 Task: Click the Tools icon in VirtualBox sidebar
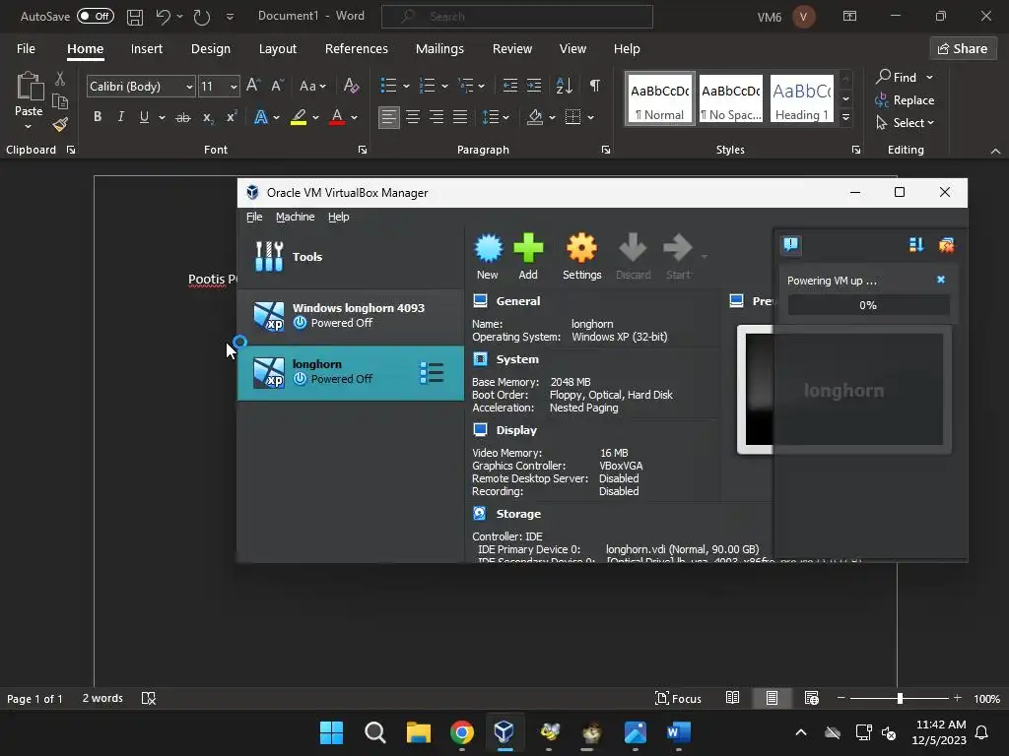pyautogui.click(x=269, y=257)
